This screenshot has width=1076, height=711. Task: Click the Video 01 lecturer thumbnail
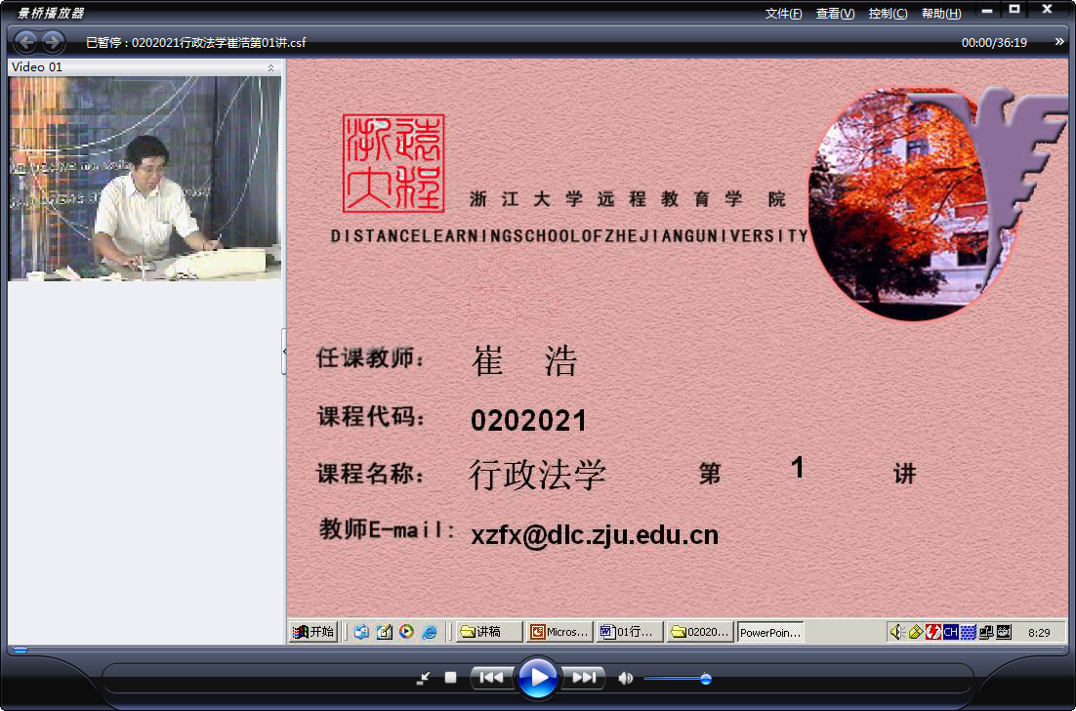click(145, 179)
